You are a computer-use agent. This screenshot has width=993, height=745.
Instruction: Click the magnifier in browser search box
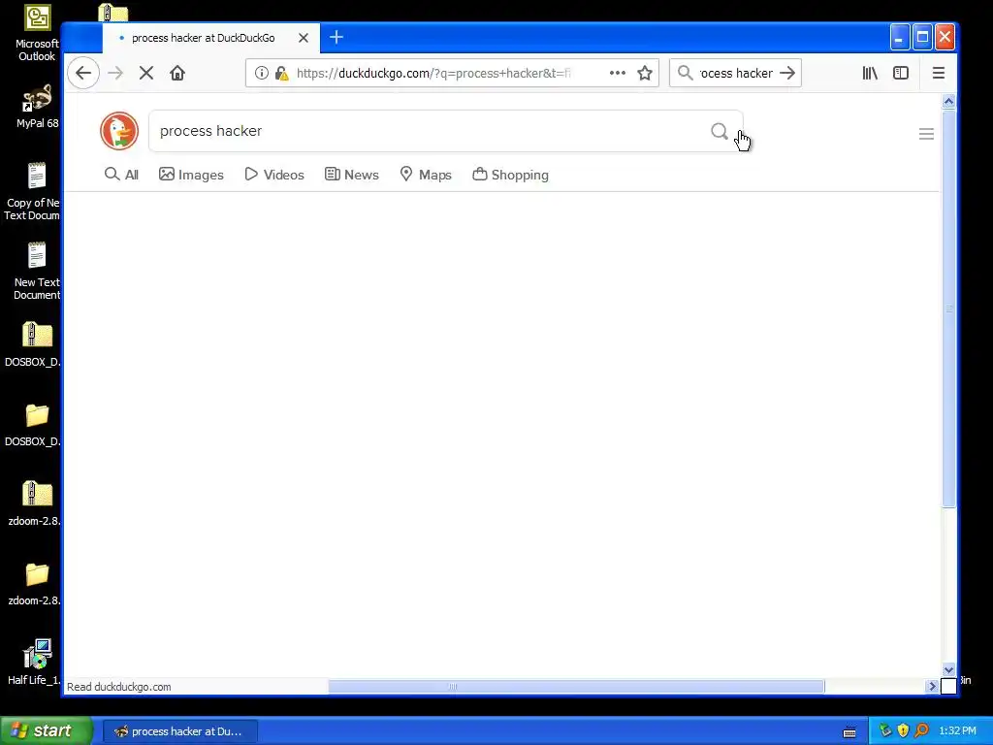[686, 73]
